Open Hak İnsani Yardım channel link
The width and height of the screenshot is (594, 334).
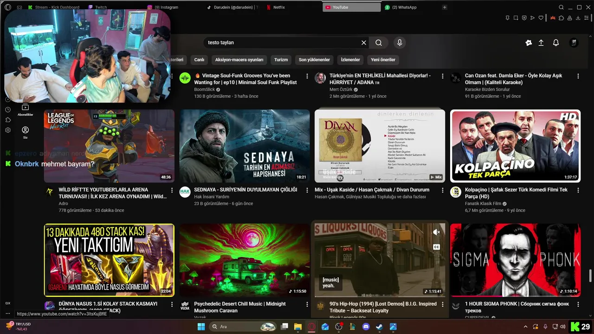pyautogui.click(x=212, y=197)
